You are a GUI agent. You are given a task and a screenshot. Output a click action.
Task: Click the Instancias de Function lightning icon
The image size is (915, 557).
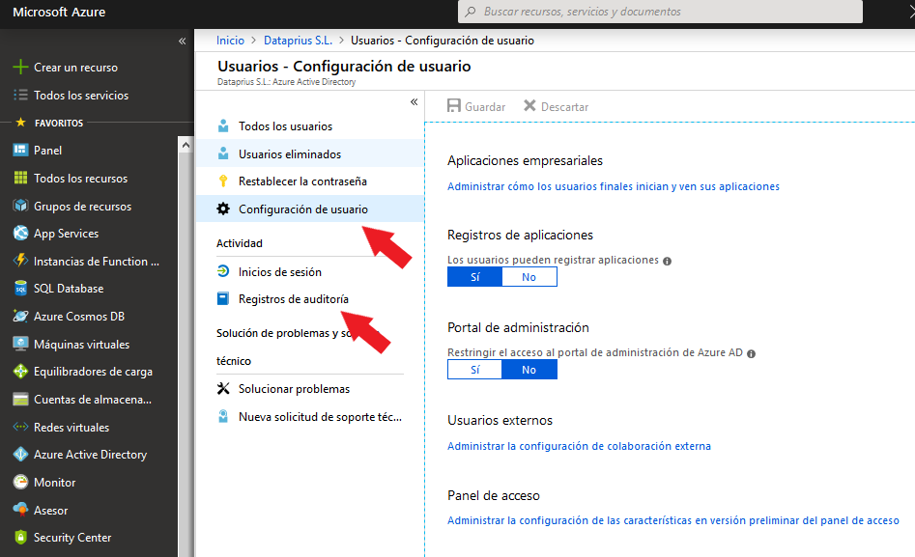coord(20,261)
